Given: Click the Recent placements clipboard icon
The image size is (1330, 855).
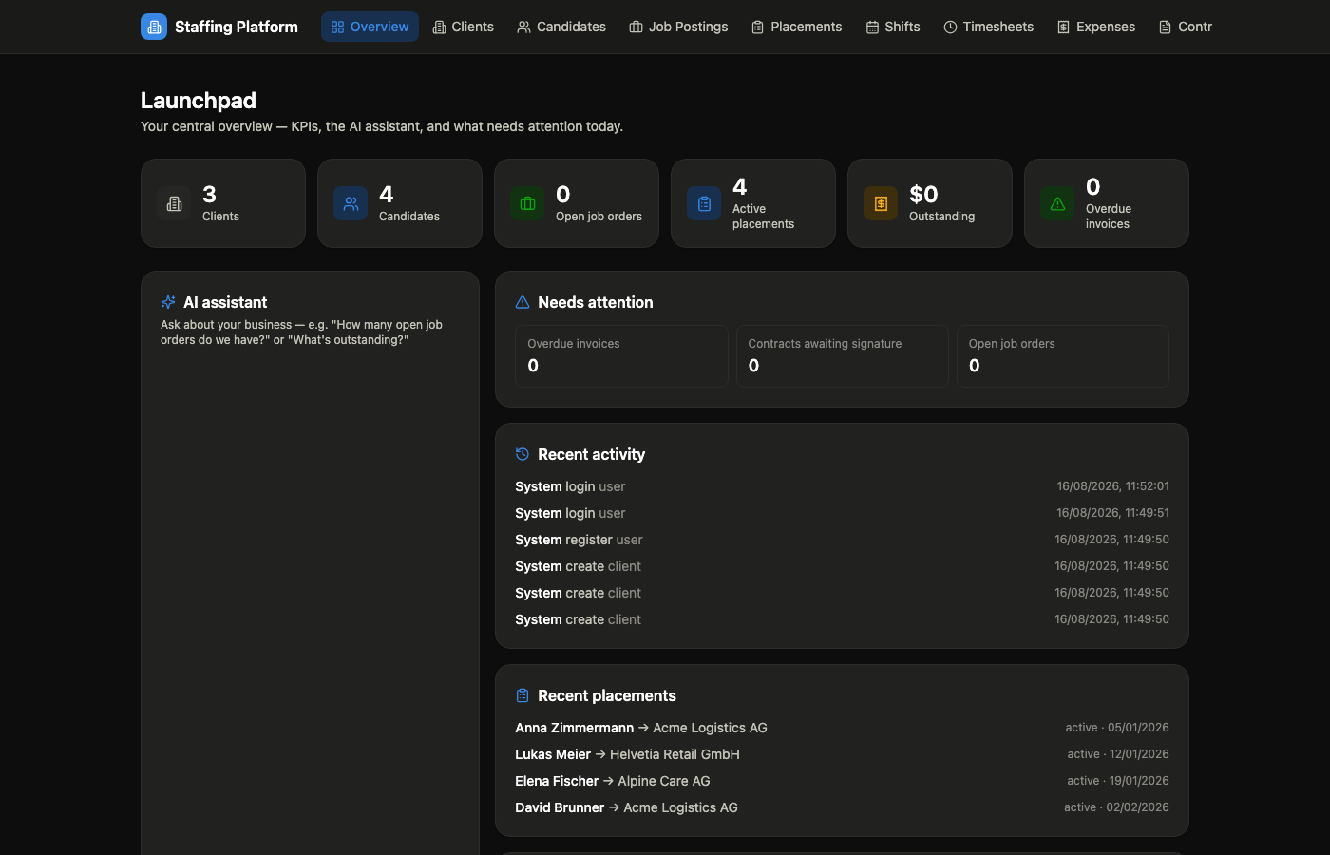Looking at the screenshot, I should coord(522,695).
